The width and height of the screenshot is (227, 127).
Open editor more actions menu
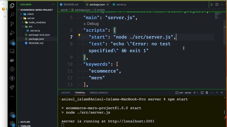click(x=222, y=5)
